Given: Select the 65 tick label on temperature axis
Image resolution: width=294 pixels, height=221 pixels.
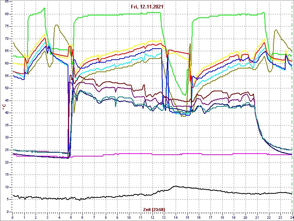Looking at the screenshot, I should click(7, 51).
